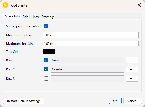Click Restore Default Settings button

(x=24, y=101)
